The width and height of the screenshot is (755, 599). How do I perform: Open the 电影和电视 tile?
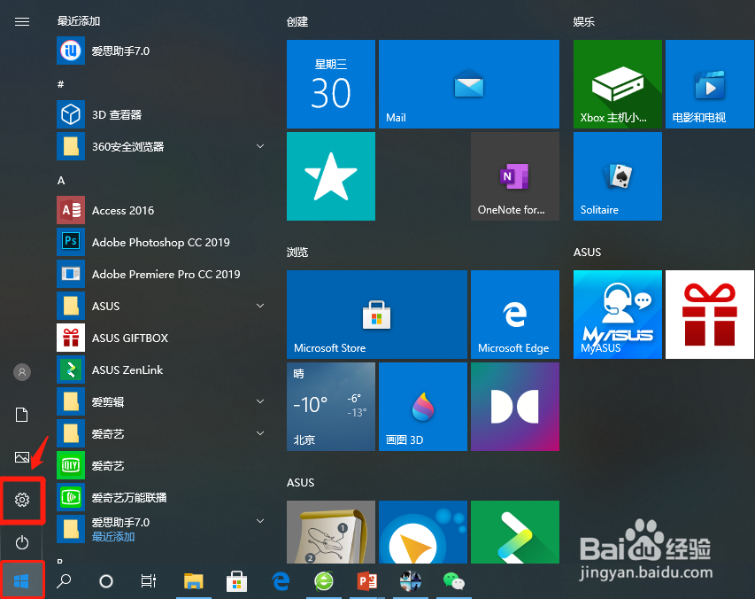tap(710, 84)
